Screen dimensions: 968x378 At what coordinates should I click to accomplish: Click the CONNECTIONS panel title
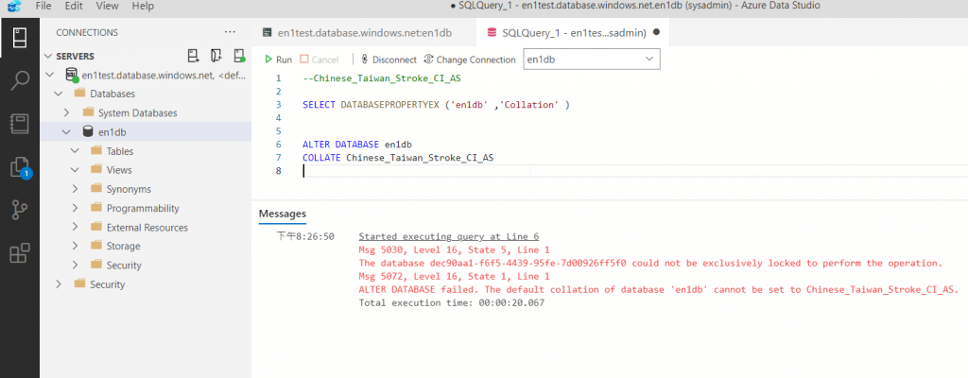click(87, 33)
